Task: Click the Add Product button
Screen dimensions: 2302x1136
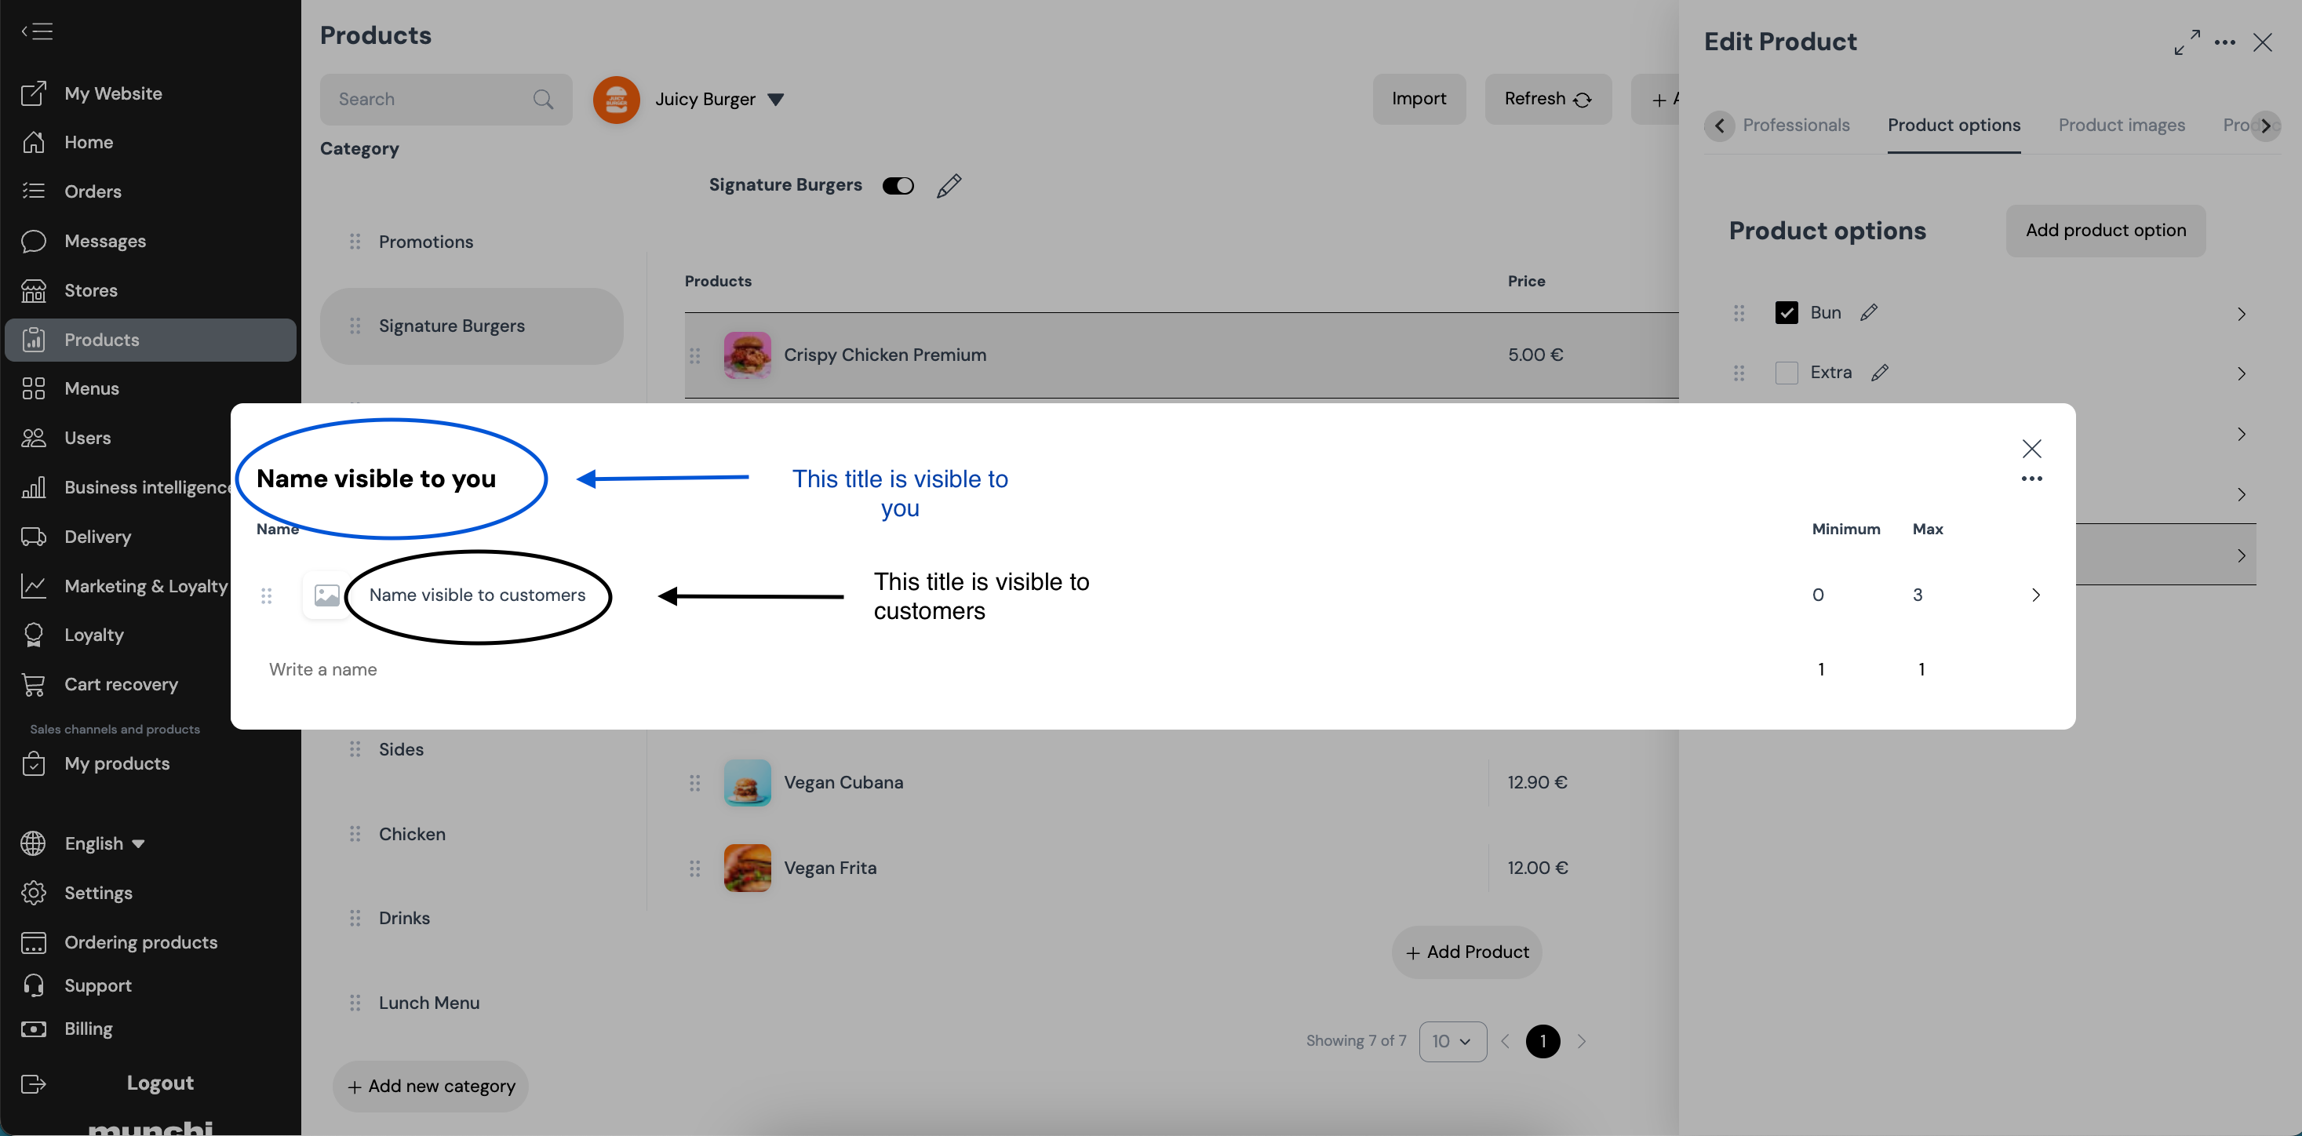Action: [1466, 951]
